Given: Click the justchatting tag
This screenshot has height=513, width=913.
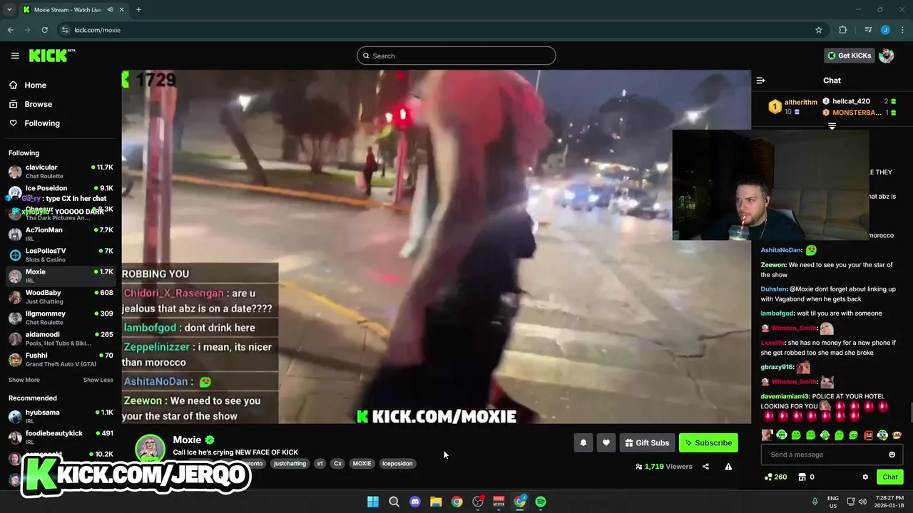Looking at the screenshot, I should (x=290, y=463).
